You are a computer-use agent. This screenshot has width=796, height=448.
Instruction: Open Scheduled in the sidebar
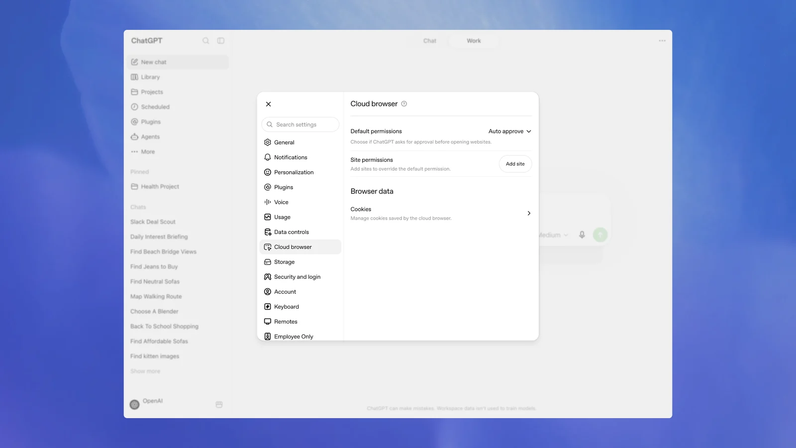click(x=178, y=107)
